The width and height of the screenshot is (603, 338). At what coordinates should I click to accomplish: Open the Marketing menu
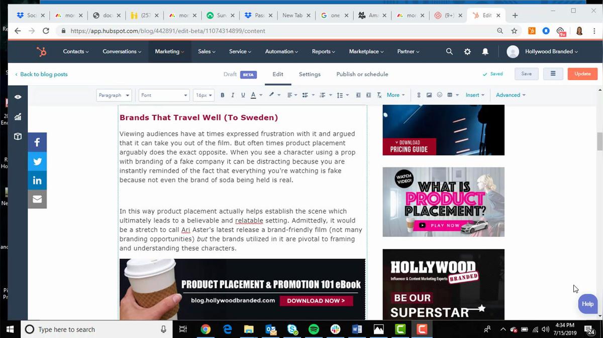[169, 52]
